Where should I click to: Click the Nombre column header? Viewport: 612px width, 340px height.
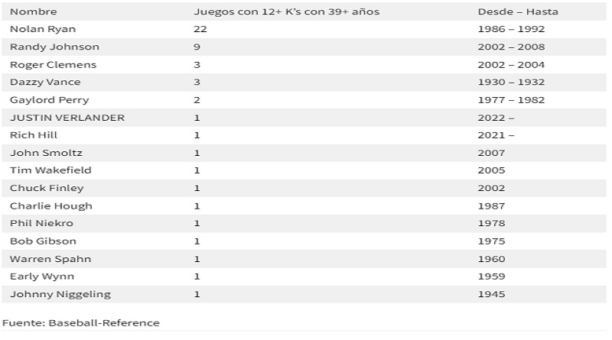click(33, 11)
